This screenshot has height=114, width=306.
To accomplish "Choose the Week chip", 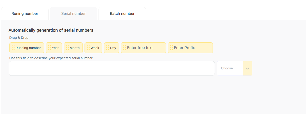I will click(95, 48).
